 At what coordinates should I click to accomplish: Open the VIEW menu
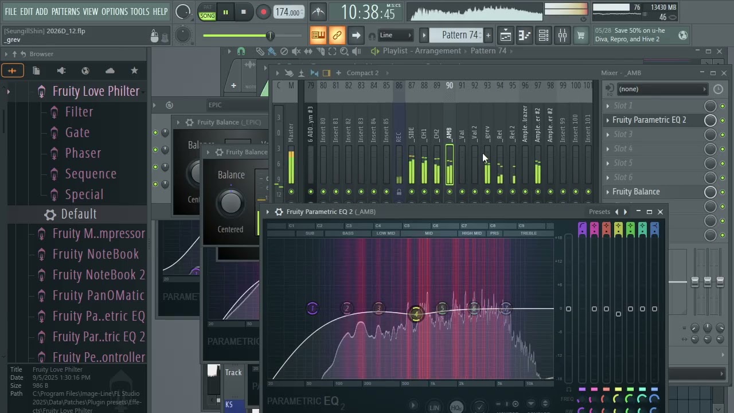tap(91, 11)
